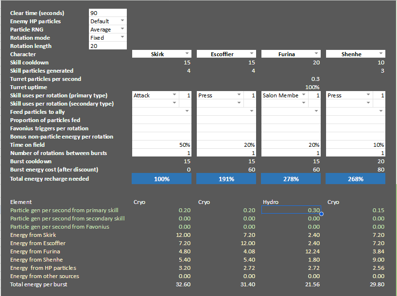Select the Clear time field showing 90
The width and height of the screenshot is (397, 296).
pos(108,13)
